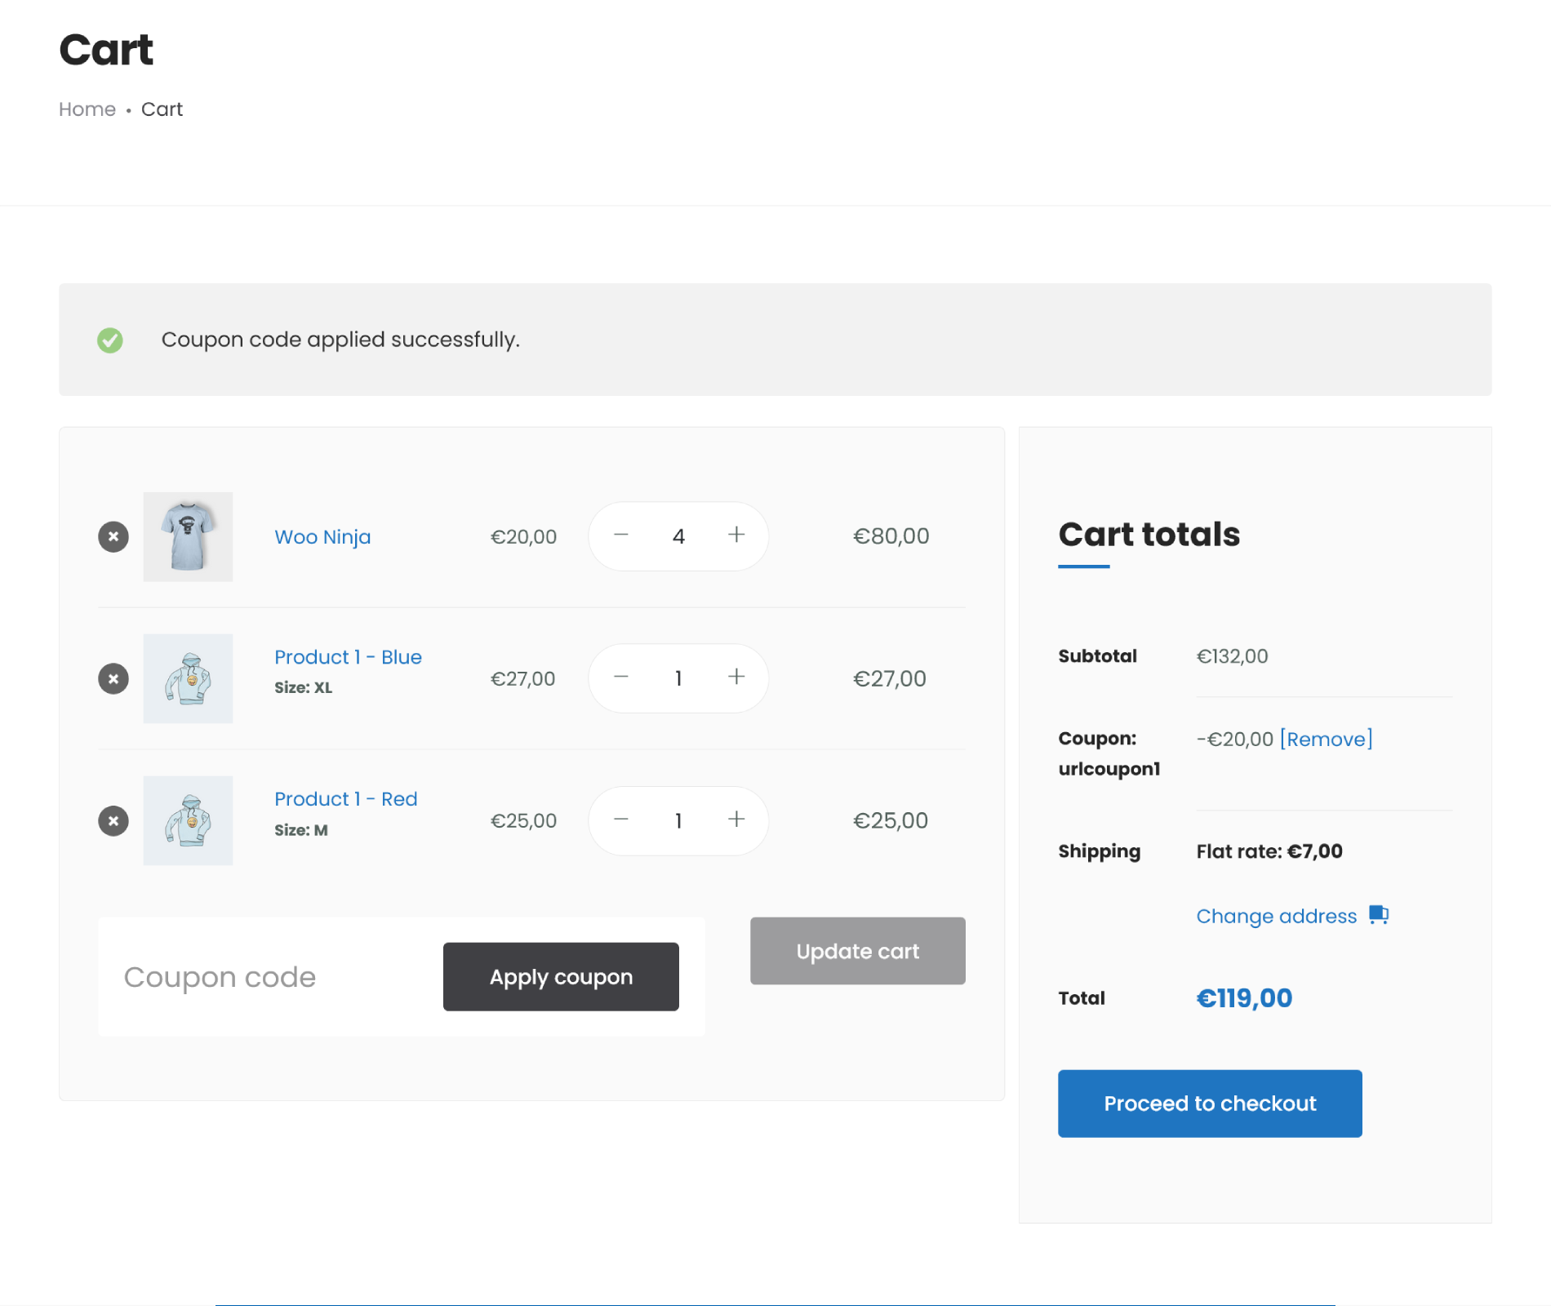Remove Product 1 - Blue from cart
Screen dimensions: 1551x1306
[x=113, y=679]
